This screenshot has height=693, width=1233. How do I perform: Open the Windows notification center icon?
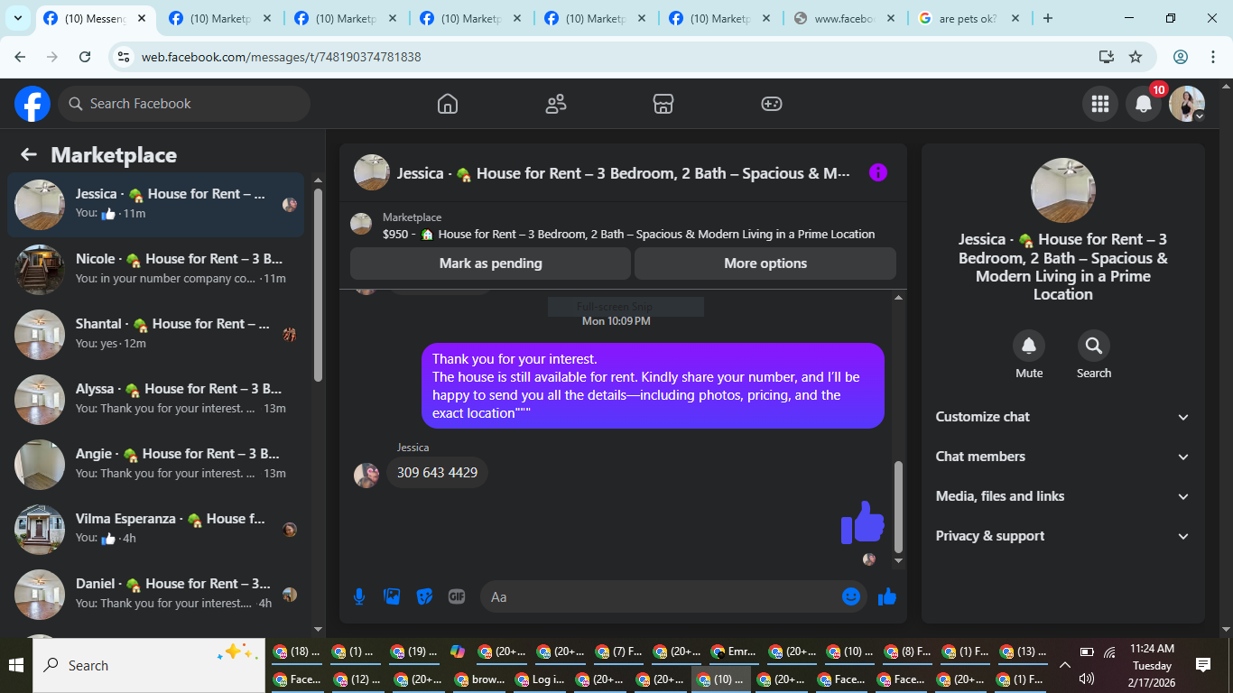(x=1203, y=665)
